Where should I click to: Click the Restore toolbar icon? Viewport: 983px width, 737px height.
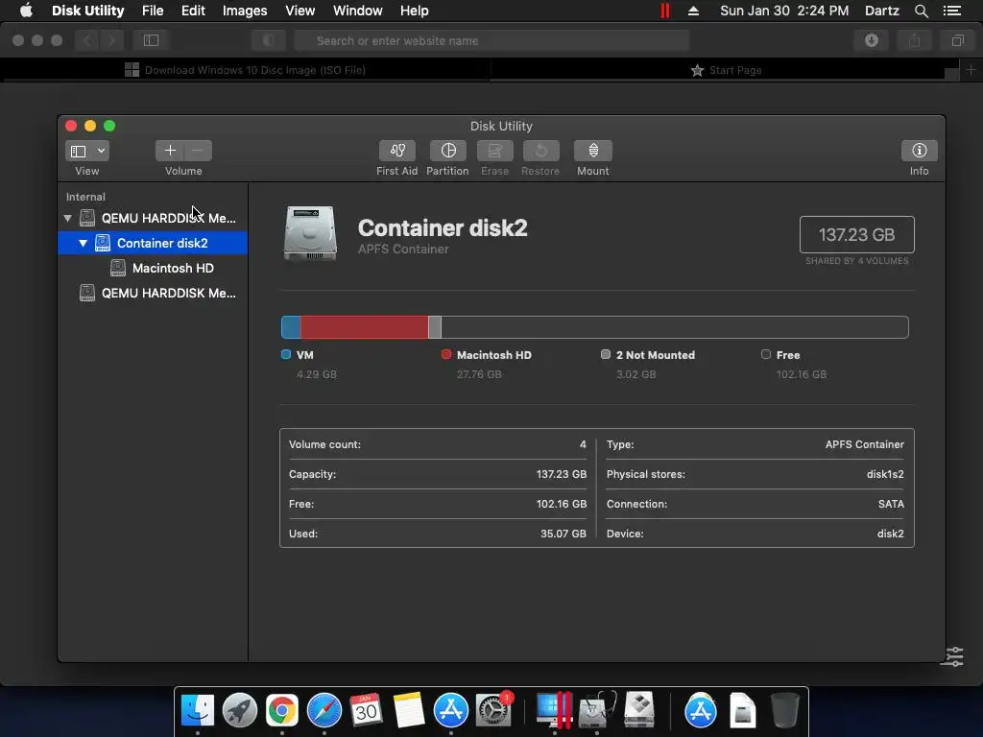click(540, 151)
